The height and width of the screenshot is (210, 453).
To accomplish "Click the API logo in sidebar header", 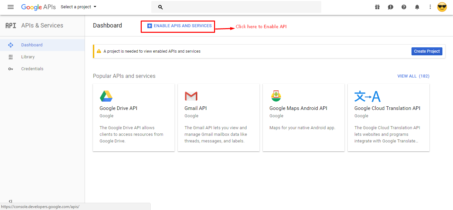I will pos(11,26).
